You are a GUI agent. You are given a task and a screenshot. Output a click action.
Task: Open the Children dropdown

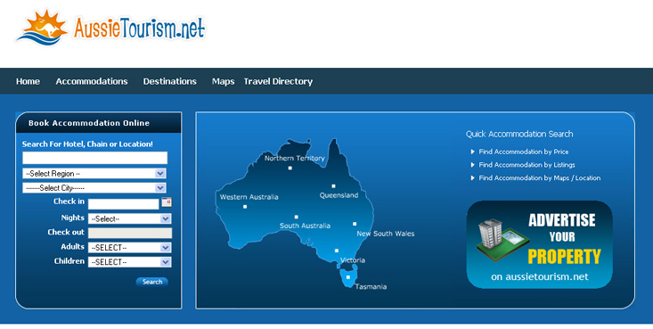pyautogui.click(x=129, y=262)
